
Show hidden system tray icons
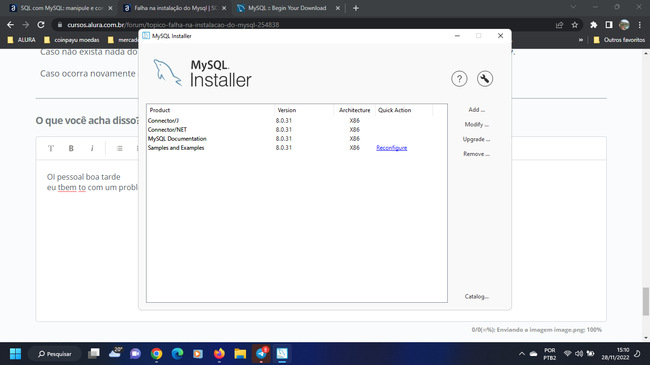coord(522,354)
